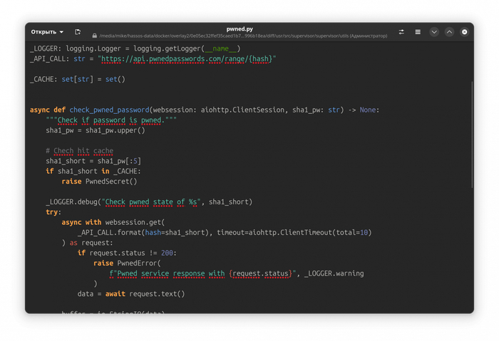Viewport: 499px width, 341px height.
Task: Click the lock icon beside file path
Action: [94, 36]
